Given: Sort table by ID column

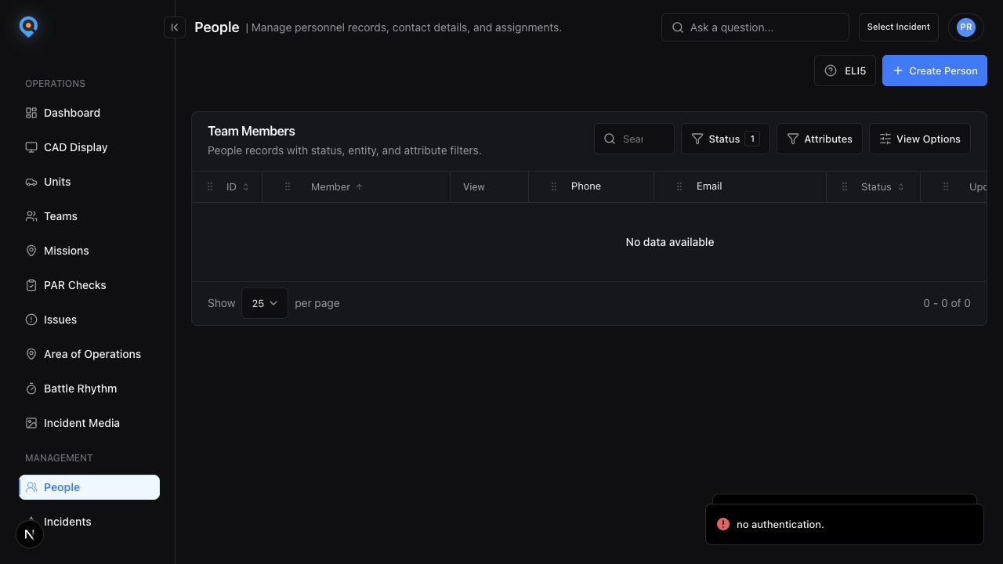Looking at the screenshot, I should pyautogui.click(x=237, y=186).
